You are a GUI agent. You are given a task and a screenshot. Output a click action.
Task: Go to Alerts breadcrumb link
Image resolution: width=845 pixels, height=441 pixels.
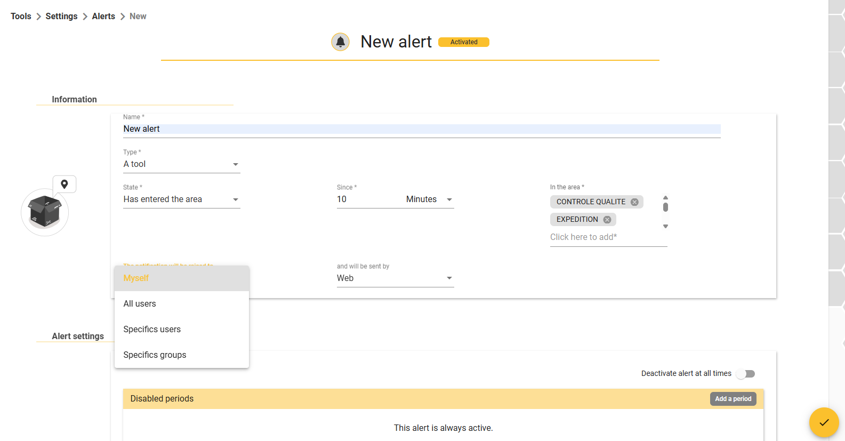click(x=103, y=17)
